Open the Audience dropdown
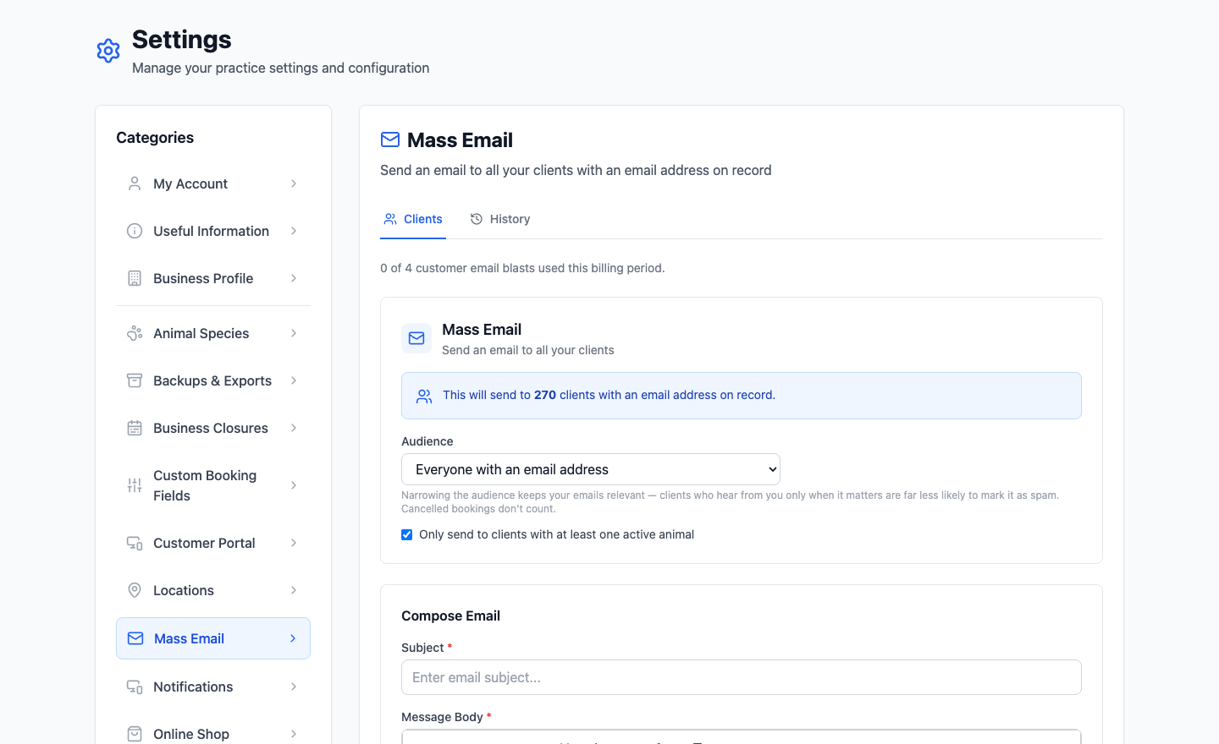The image size is (1219, 744). point(591,469)
